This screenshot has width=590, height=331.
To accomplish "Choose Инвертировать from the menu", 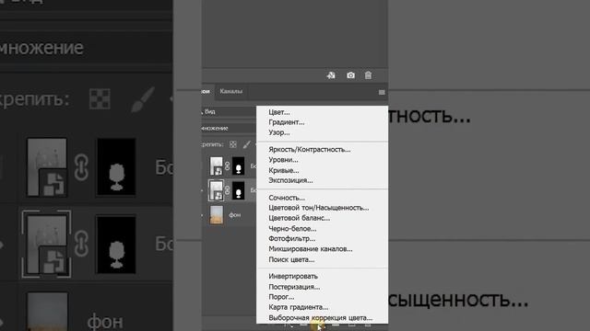I will pyautogui.click(x=293, y=276).
